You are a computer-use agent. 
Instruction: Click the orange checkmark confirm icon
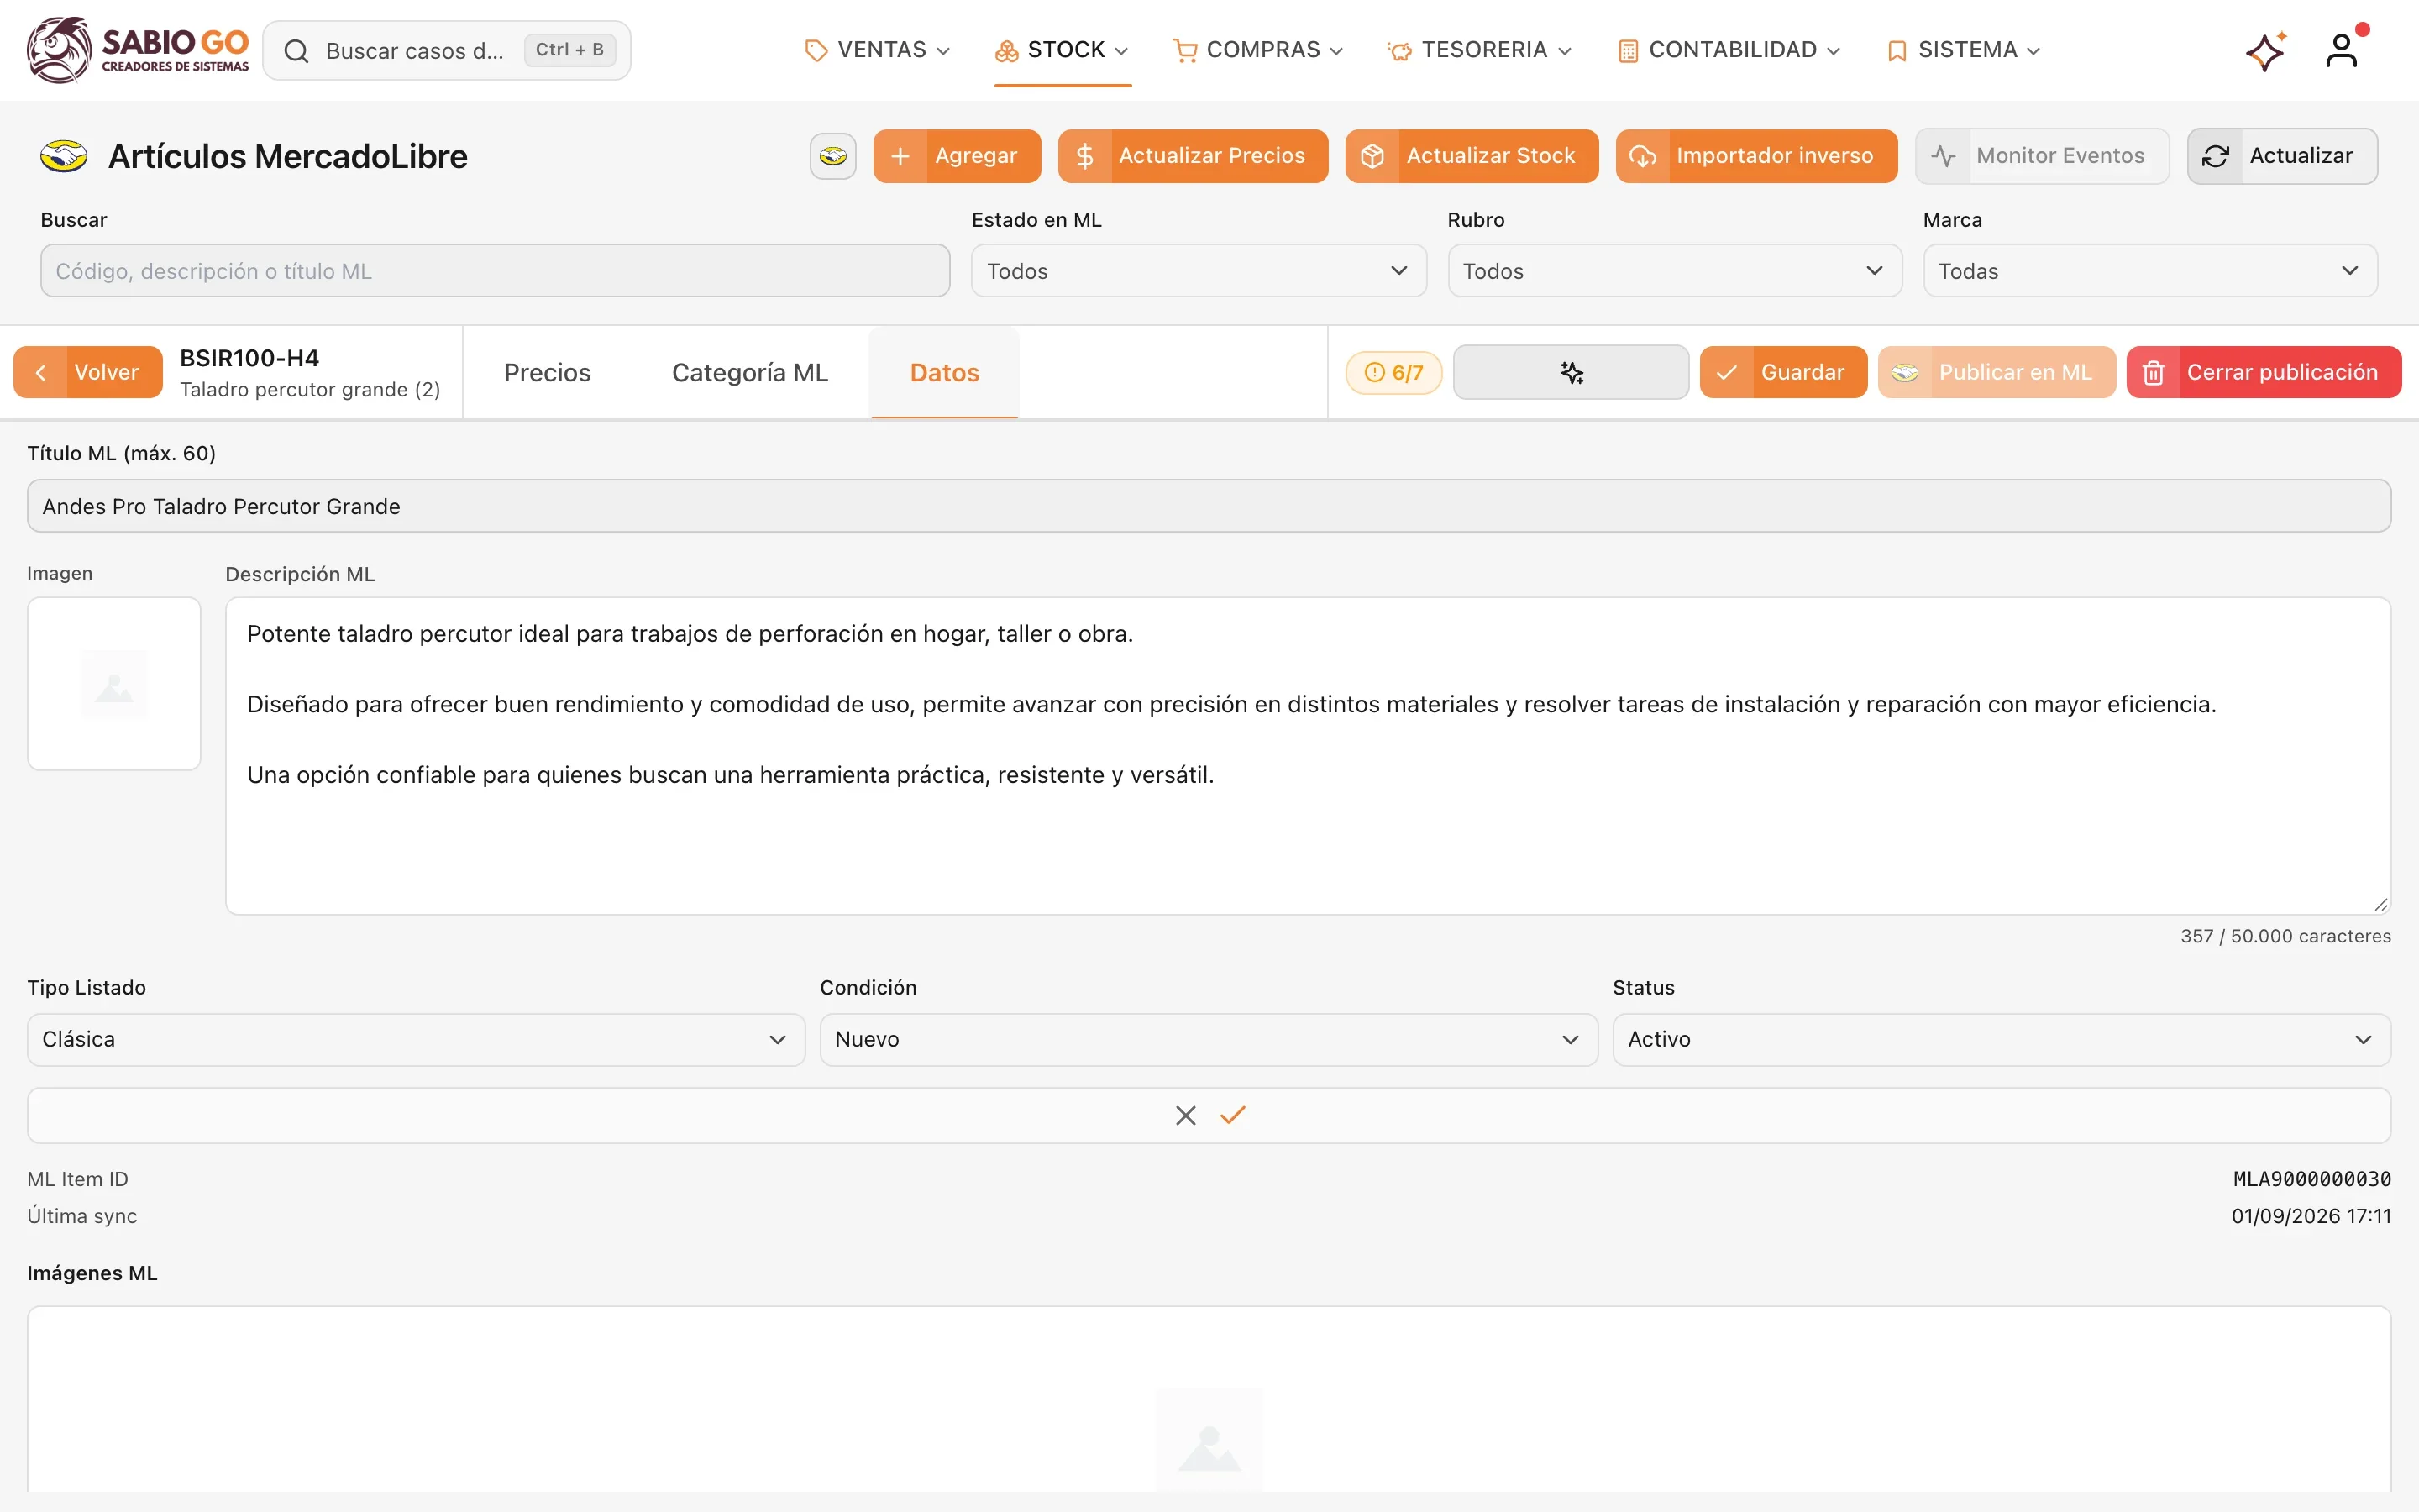1232,1114
